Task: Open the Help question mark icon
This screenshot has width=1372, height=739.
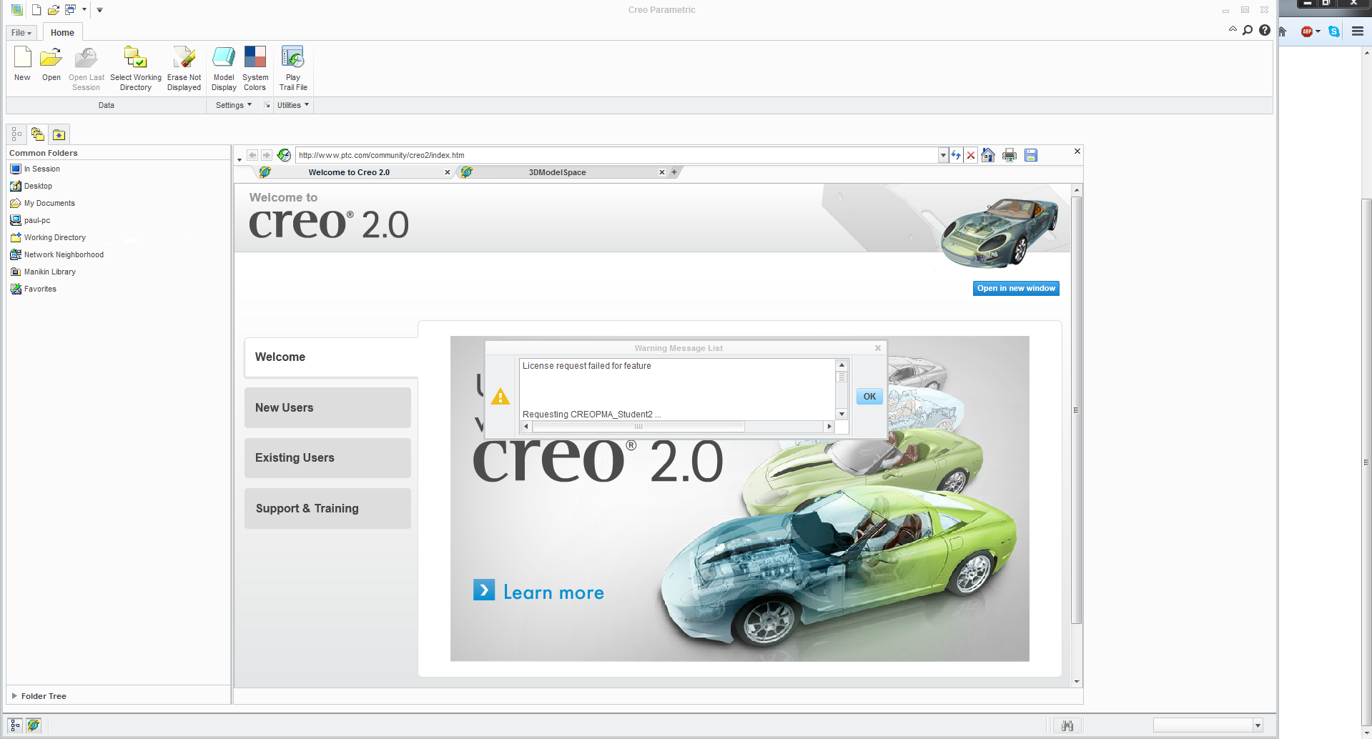Action: pyautogui.click(x=1265, y=30)
